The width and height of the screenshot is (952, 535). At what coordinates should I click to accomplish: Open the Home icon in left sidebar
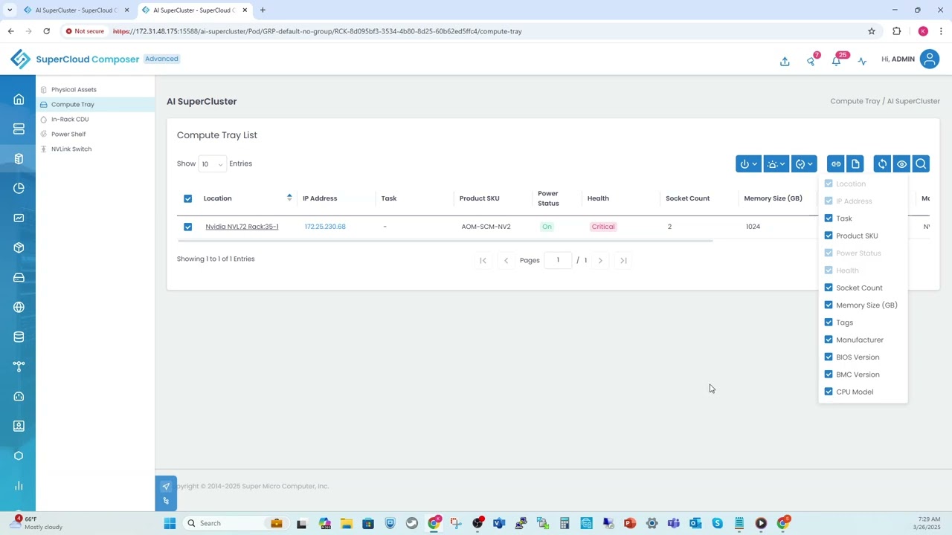19,100
